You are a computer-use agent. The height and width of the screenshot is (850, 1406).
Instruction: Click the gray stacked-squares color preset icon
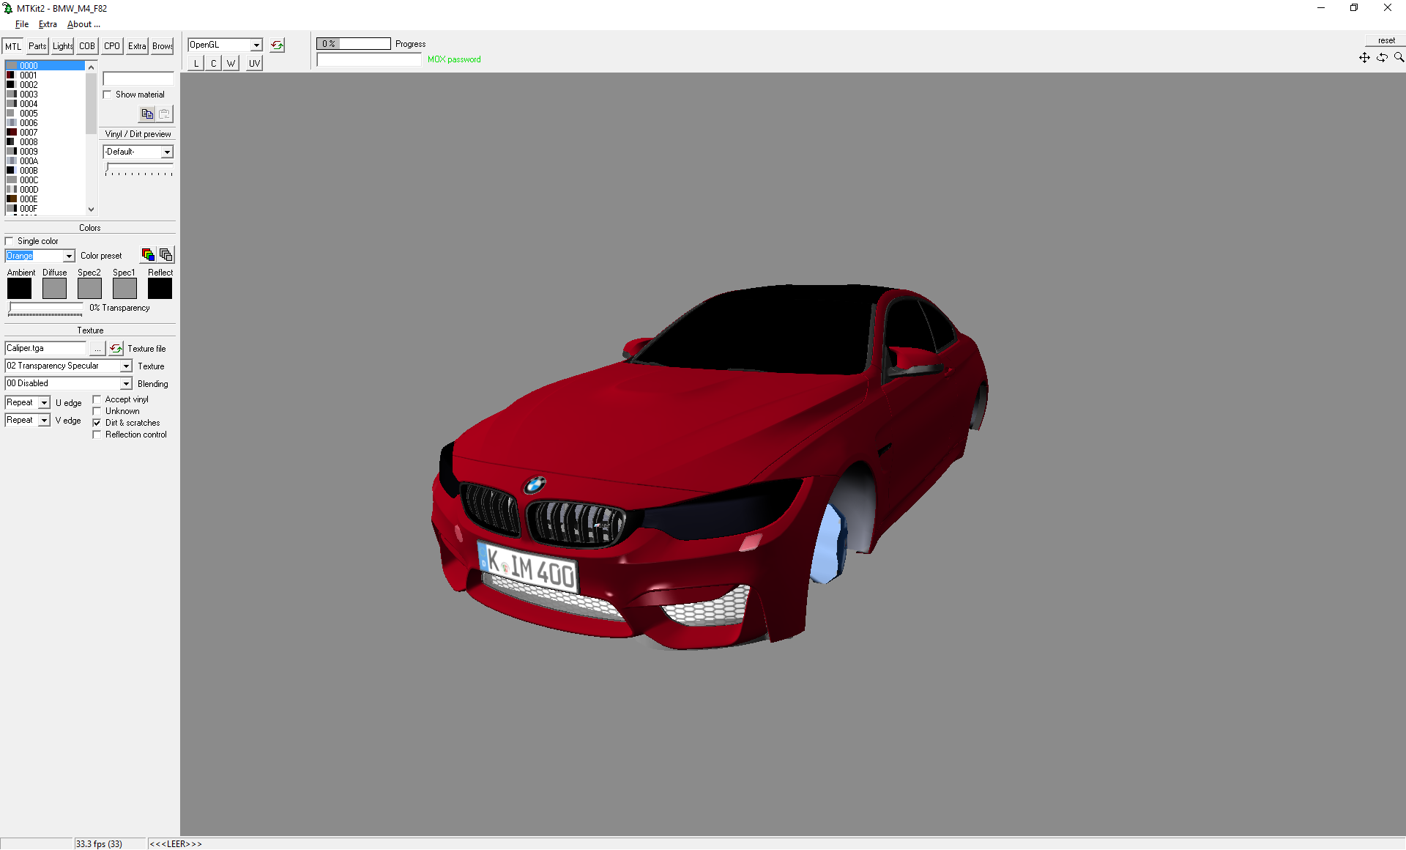point(166,255)
